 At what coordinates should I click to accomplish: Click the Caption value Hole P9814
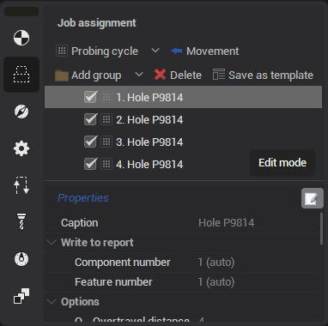227,223
